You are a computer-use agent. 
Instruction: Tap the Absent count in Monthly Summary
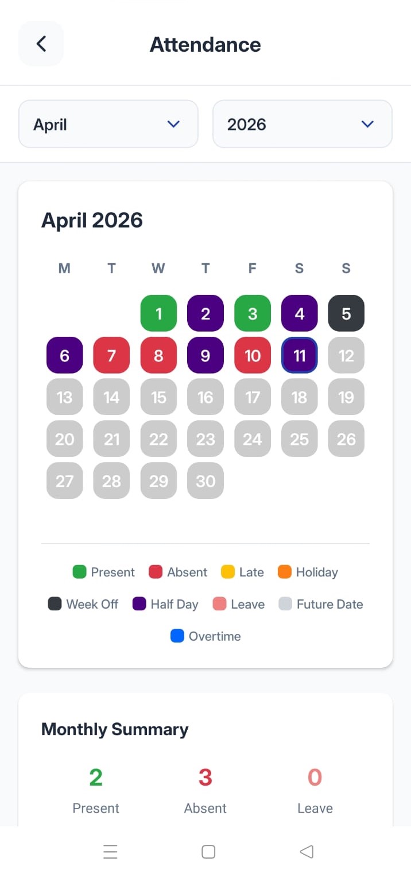[205, 778]
